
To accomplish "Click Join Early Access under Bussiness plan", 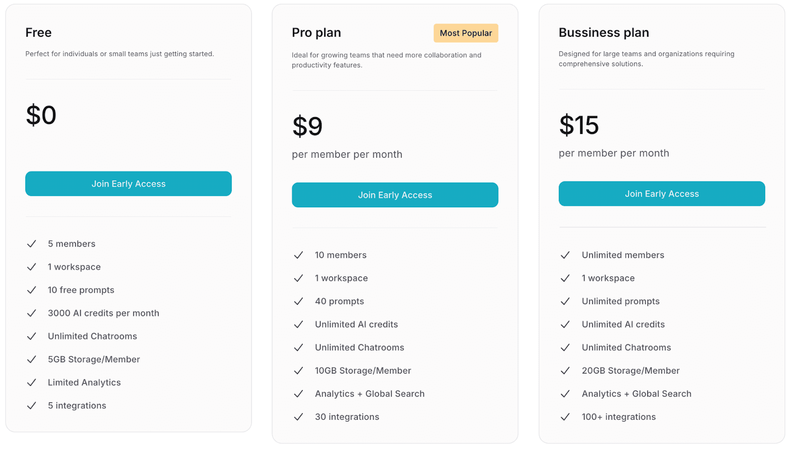I will [662, 193].
